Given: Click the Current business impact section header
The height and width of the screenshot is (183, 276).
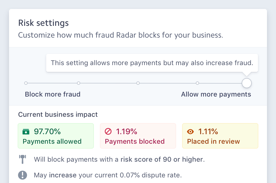Looking at the screenshot, I should click(x=58, y=115).
